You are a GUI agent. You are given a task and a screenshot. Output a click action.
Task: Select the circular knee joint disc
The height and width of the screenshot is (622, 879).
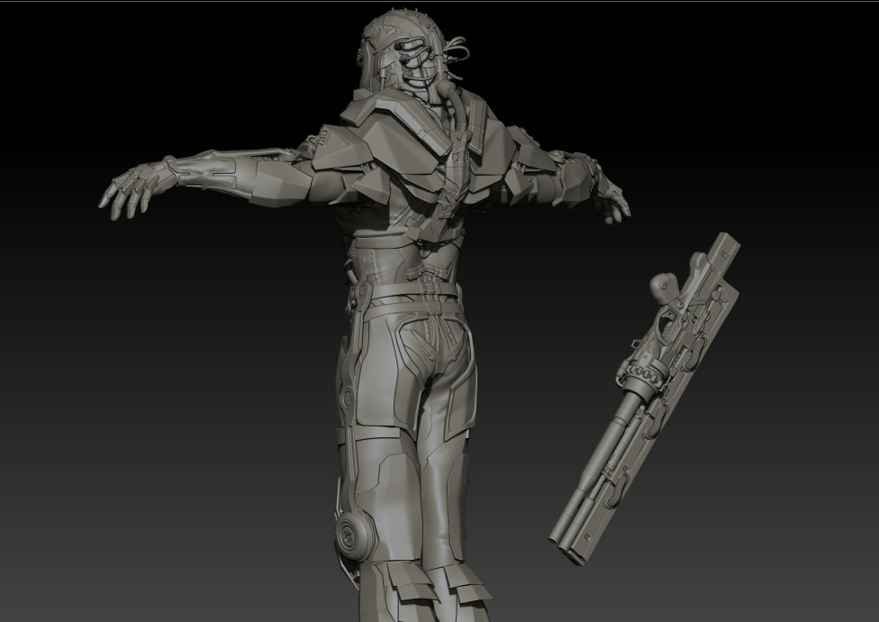(353, 535)
